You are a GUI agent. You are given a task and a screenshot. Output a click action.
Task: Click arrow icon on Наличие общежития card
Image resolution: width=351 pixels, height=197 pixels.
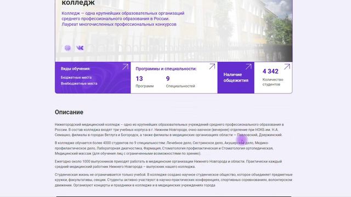(x=248, y=67)
